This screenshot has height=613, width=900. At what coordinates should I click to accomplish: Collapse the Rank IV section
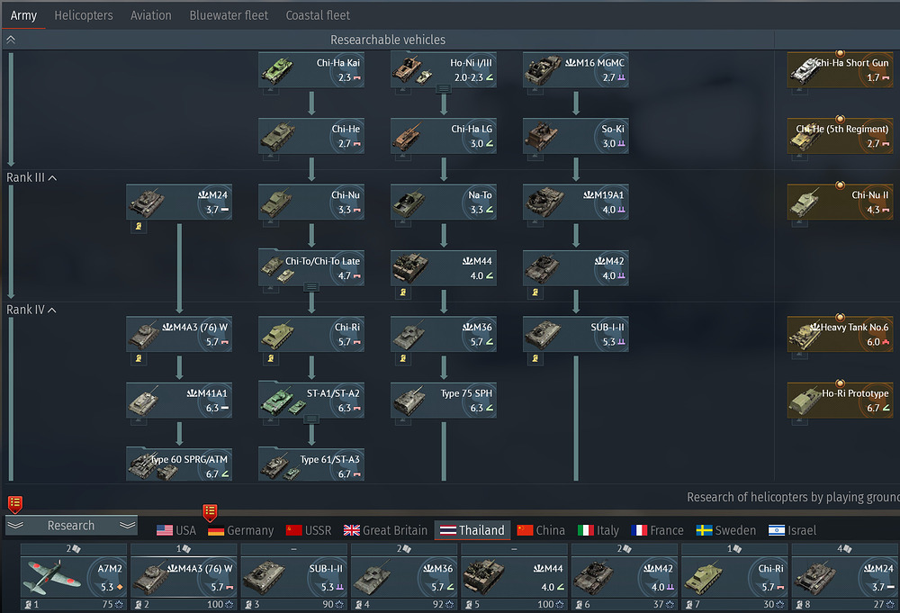[x=51, y=310]
